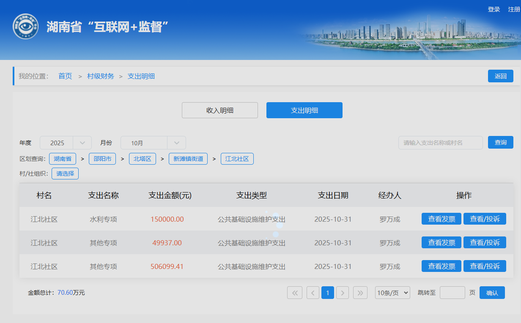The image size is (521, 323).
Task: Click the 登录 link
Action: click(494, 9)
